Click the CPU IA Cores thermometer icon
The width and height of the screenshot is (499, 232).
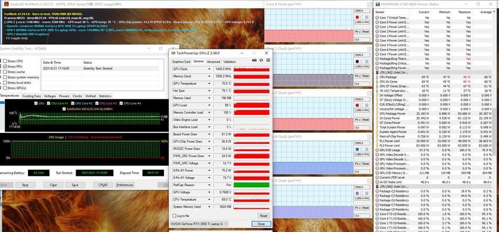pyautogui.click(x=377, y=82)
